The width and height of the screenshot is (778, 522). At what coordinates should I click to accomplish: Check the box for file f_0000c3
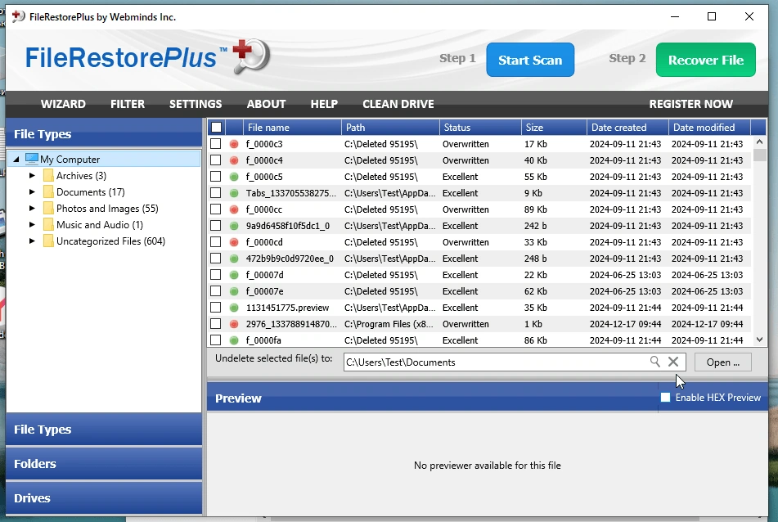coord(215,144)
